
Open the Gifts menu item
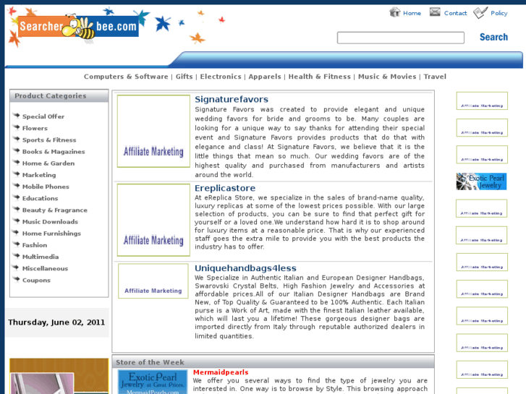click(x=184, y=77)
